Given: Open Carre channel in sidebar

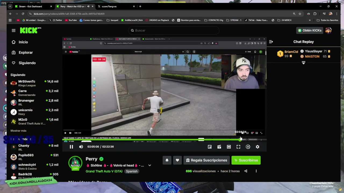Looking at the screenshot, I should pos(34,93).
